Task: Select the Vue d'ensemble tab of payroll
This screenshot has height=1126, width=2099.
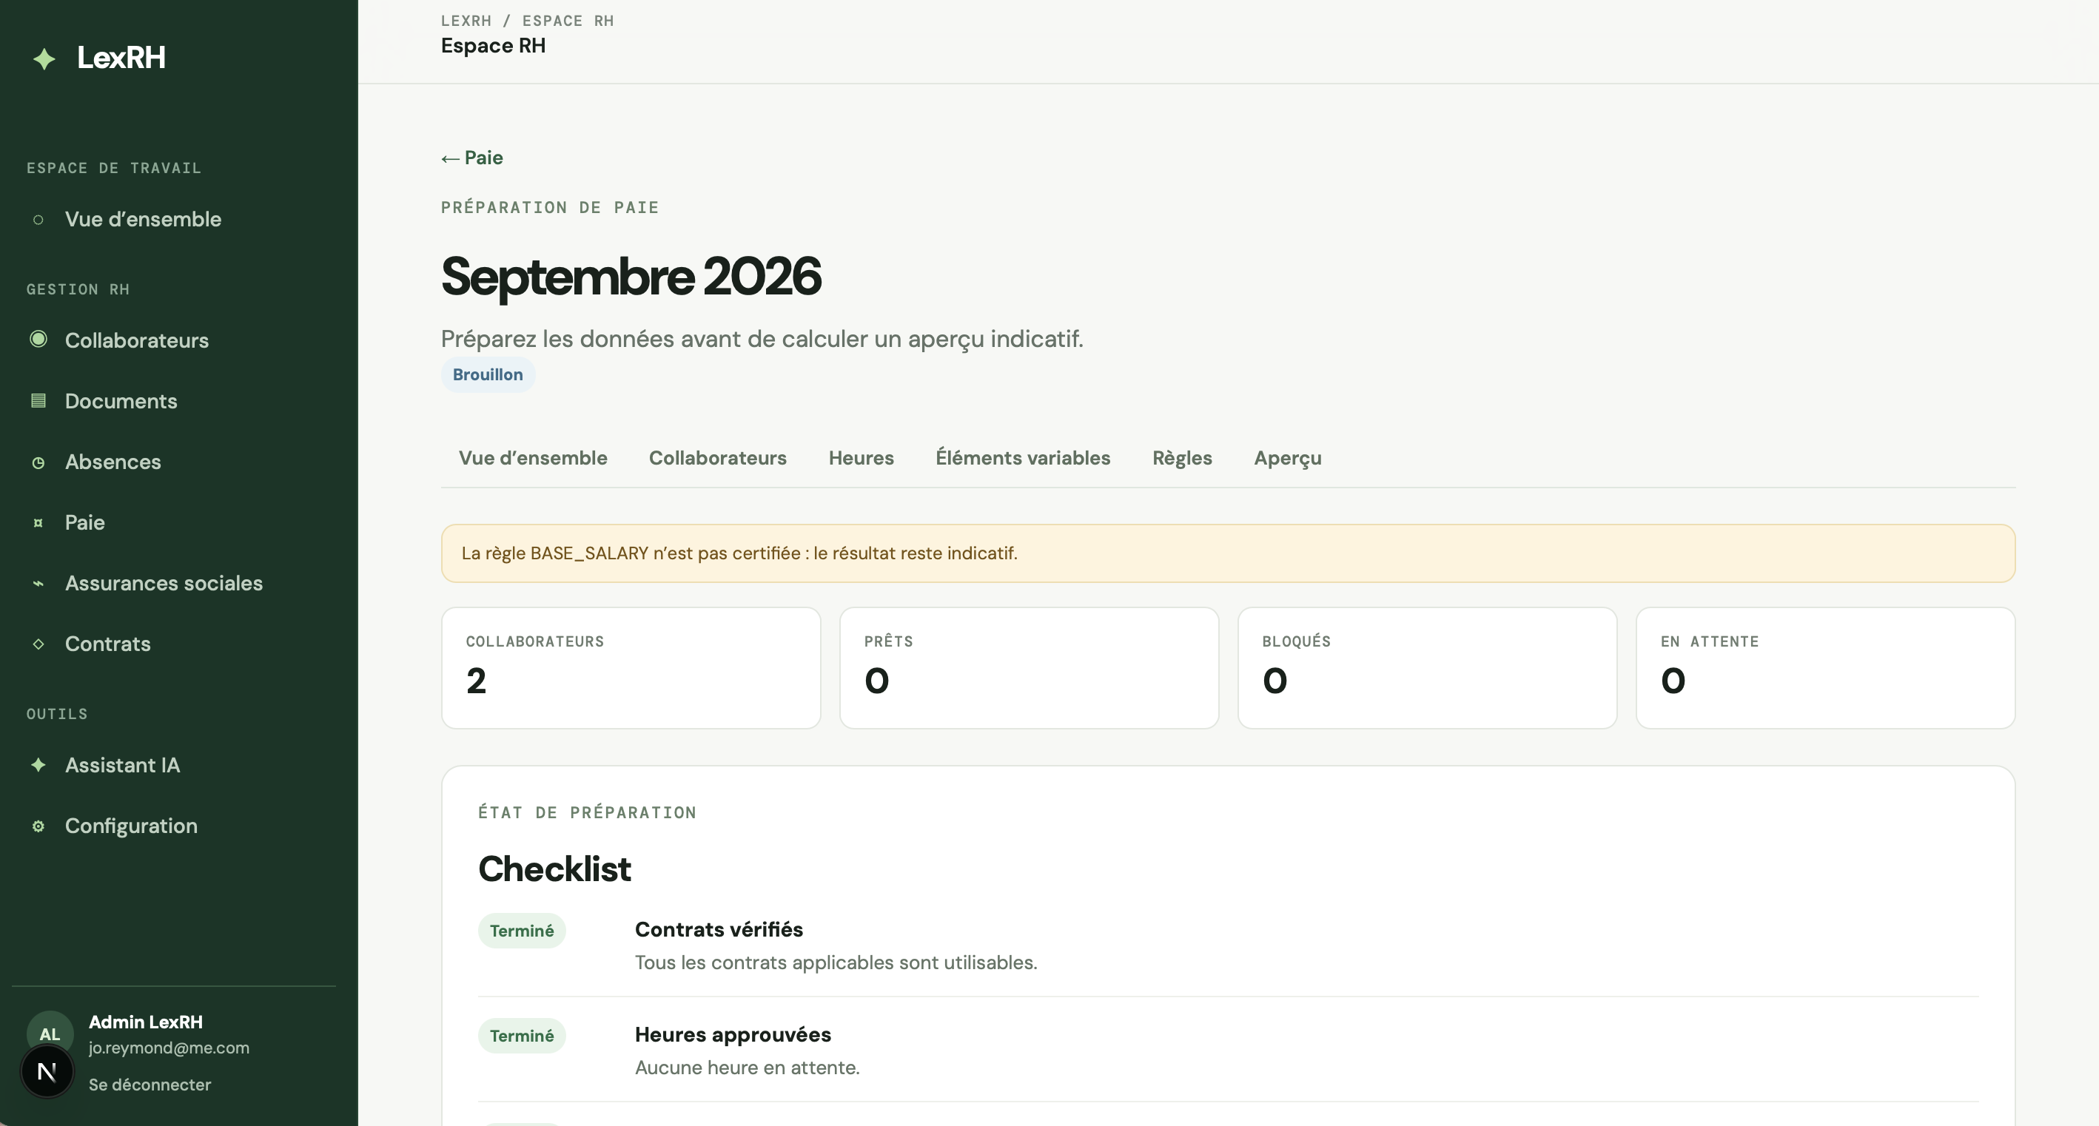Action: pyautogui.click(x=533, y=458)
